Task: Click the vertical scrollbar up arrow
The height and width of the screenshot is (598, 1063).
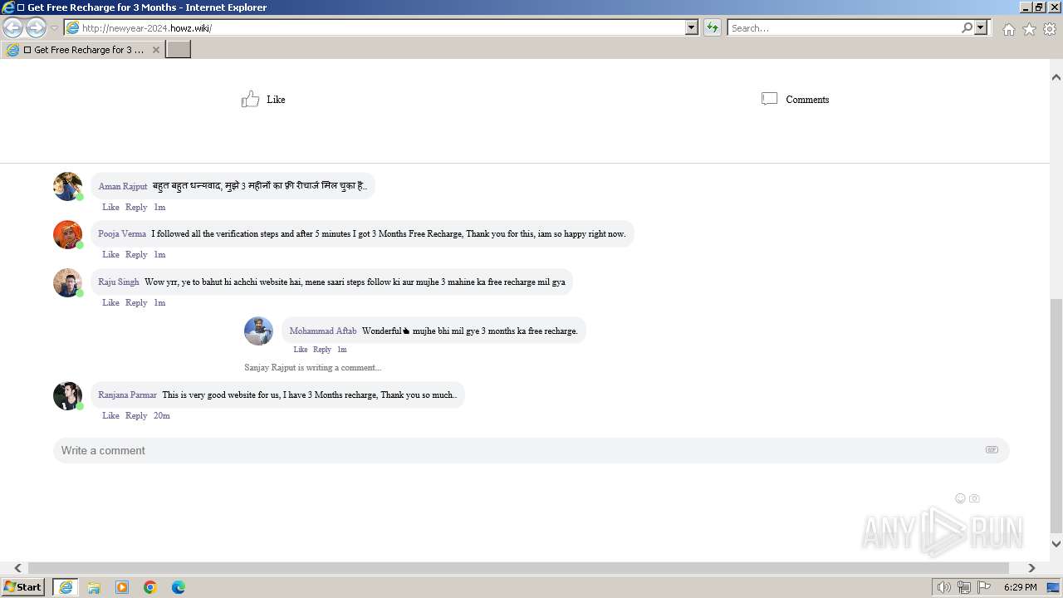Action: tap(1056, 77)
